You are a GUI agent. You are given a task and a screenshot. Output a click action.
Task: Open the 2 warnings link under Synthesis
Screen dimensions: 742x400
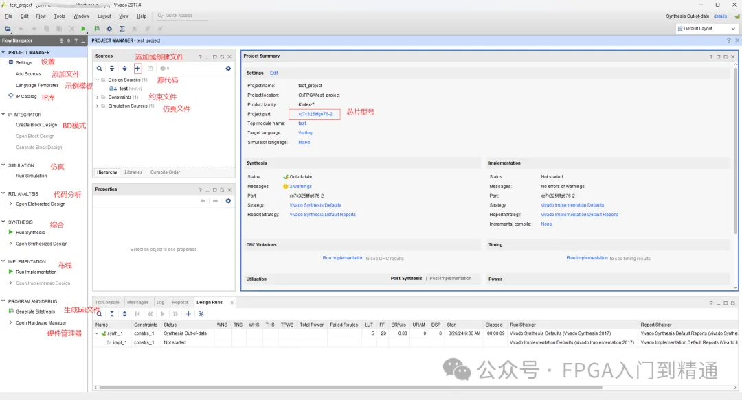point(300,187)
